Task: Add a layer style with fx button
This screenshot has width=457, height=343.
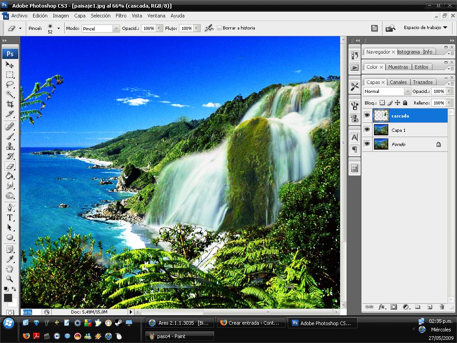Action: tap(382, 307)
